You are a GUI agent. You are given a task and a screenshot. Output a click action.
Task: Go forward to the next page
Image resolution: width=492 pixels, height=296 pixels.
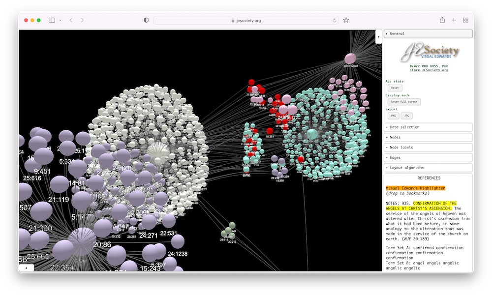click(82, 20)
